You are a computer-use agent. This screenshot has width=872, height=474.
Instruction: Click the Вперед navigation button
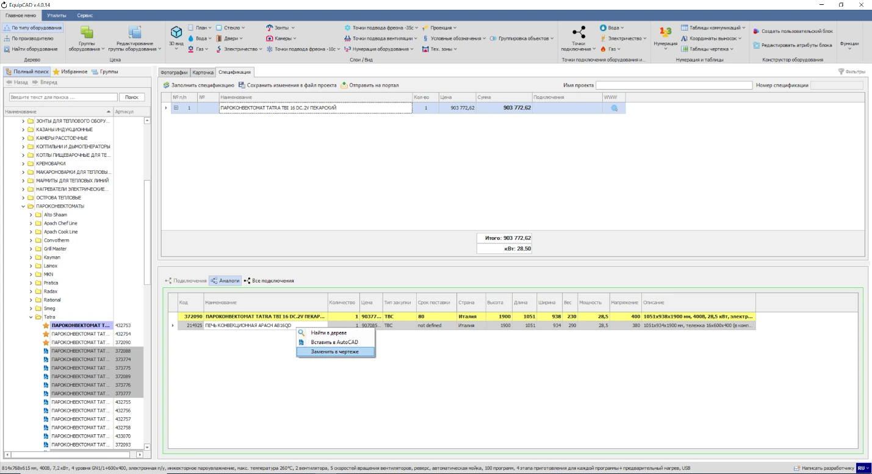(45, 82)
